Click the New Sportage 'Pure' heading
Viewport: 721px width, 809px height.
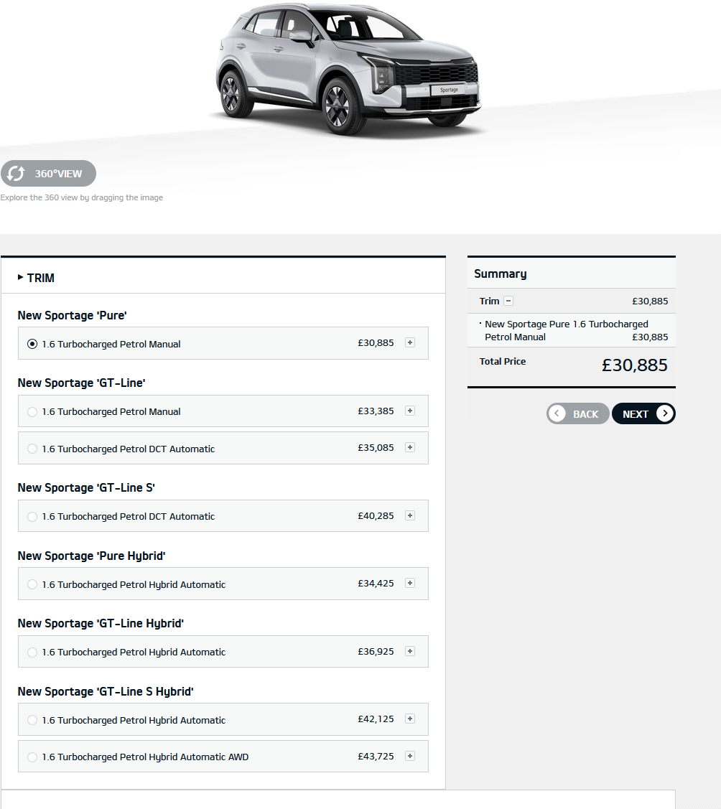(73, 315)
